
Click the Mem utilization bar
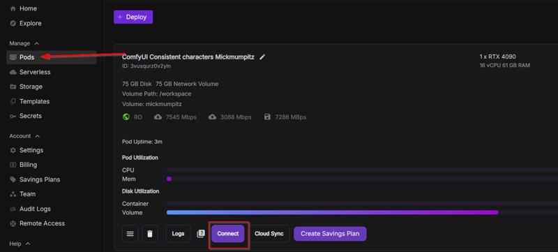[362, 179]
